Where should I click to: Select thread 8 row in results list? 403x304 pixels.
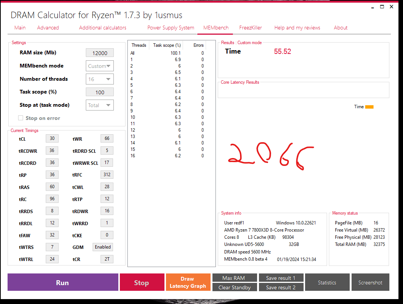tap(167, 104)
